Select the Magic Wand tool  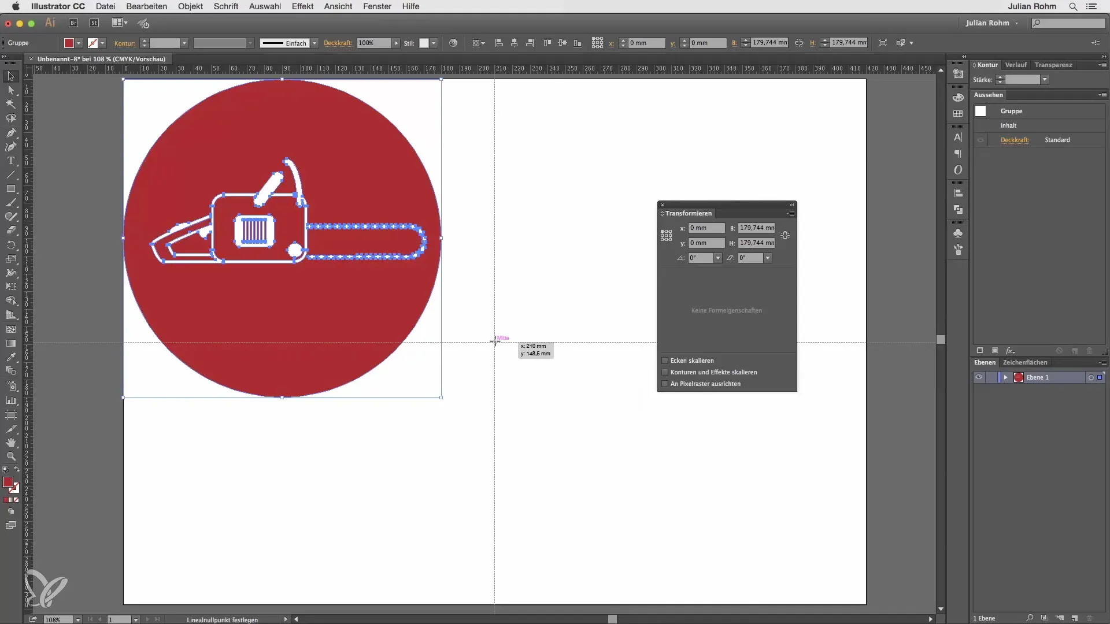point(10,105)
